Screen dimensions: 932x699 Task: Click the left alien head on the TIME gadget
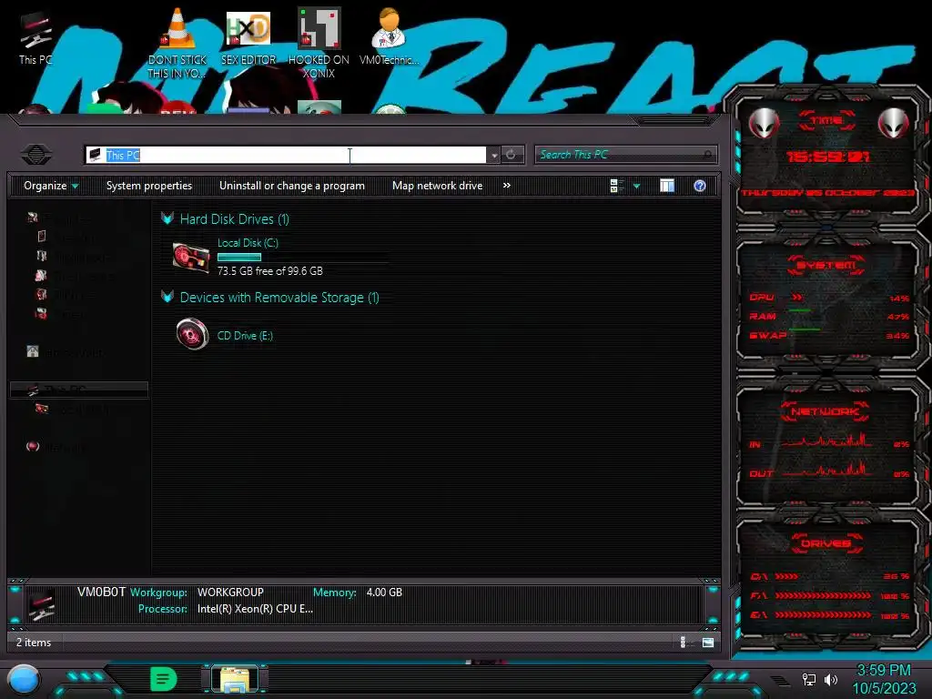[764, 124]
